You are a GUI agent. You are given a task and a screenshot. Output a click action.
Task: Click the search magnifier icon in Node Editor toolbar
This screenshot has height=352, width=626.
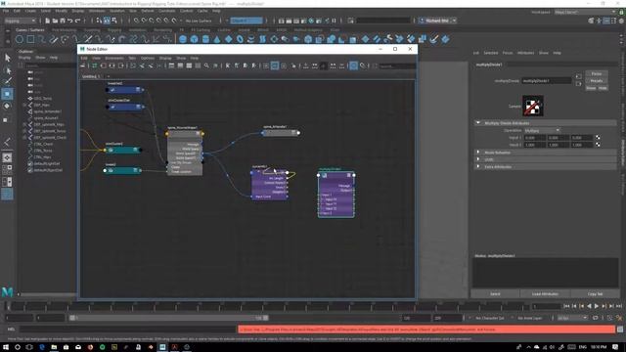(206, 66)
